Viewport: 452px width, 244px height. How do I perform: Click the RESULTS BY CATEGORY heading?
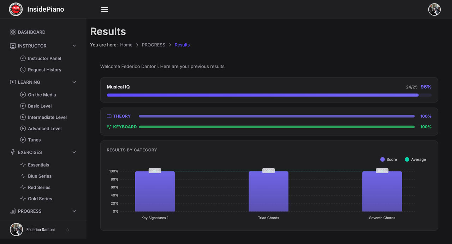point(132,150)
